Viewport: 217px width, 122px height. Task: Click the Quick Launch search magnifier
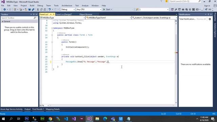pyautogui.click(x=199, y=1)
